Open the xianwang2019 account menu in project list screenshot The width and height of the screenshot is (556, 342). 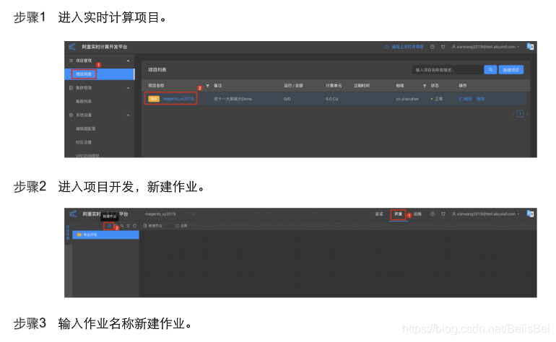(x=485, y=47)
